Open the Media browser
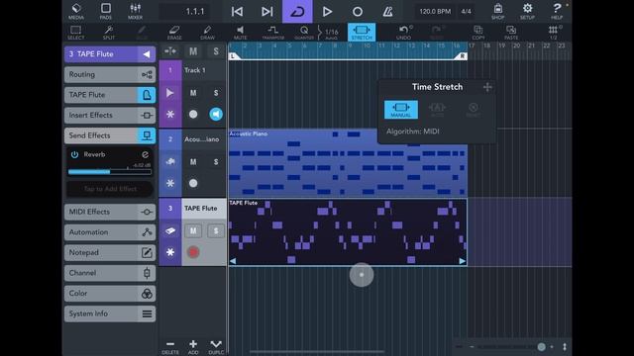The height and width of the screenshot is (356, 634). pos(76,11)
